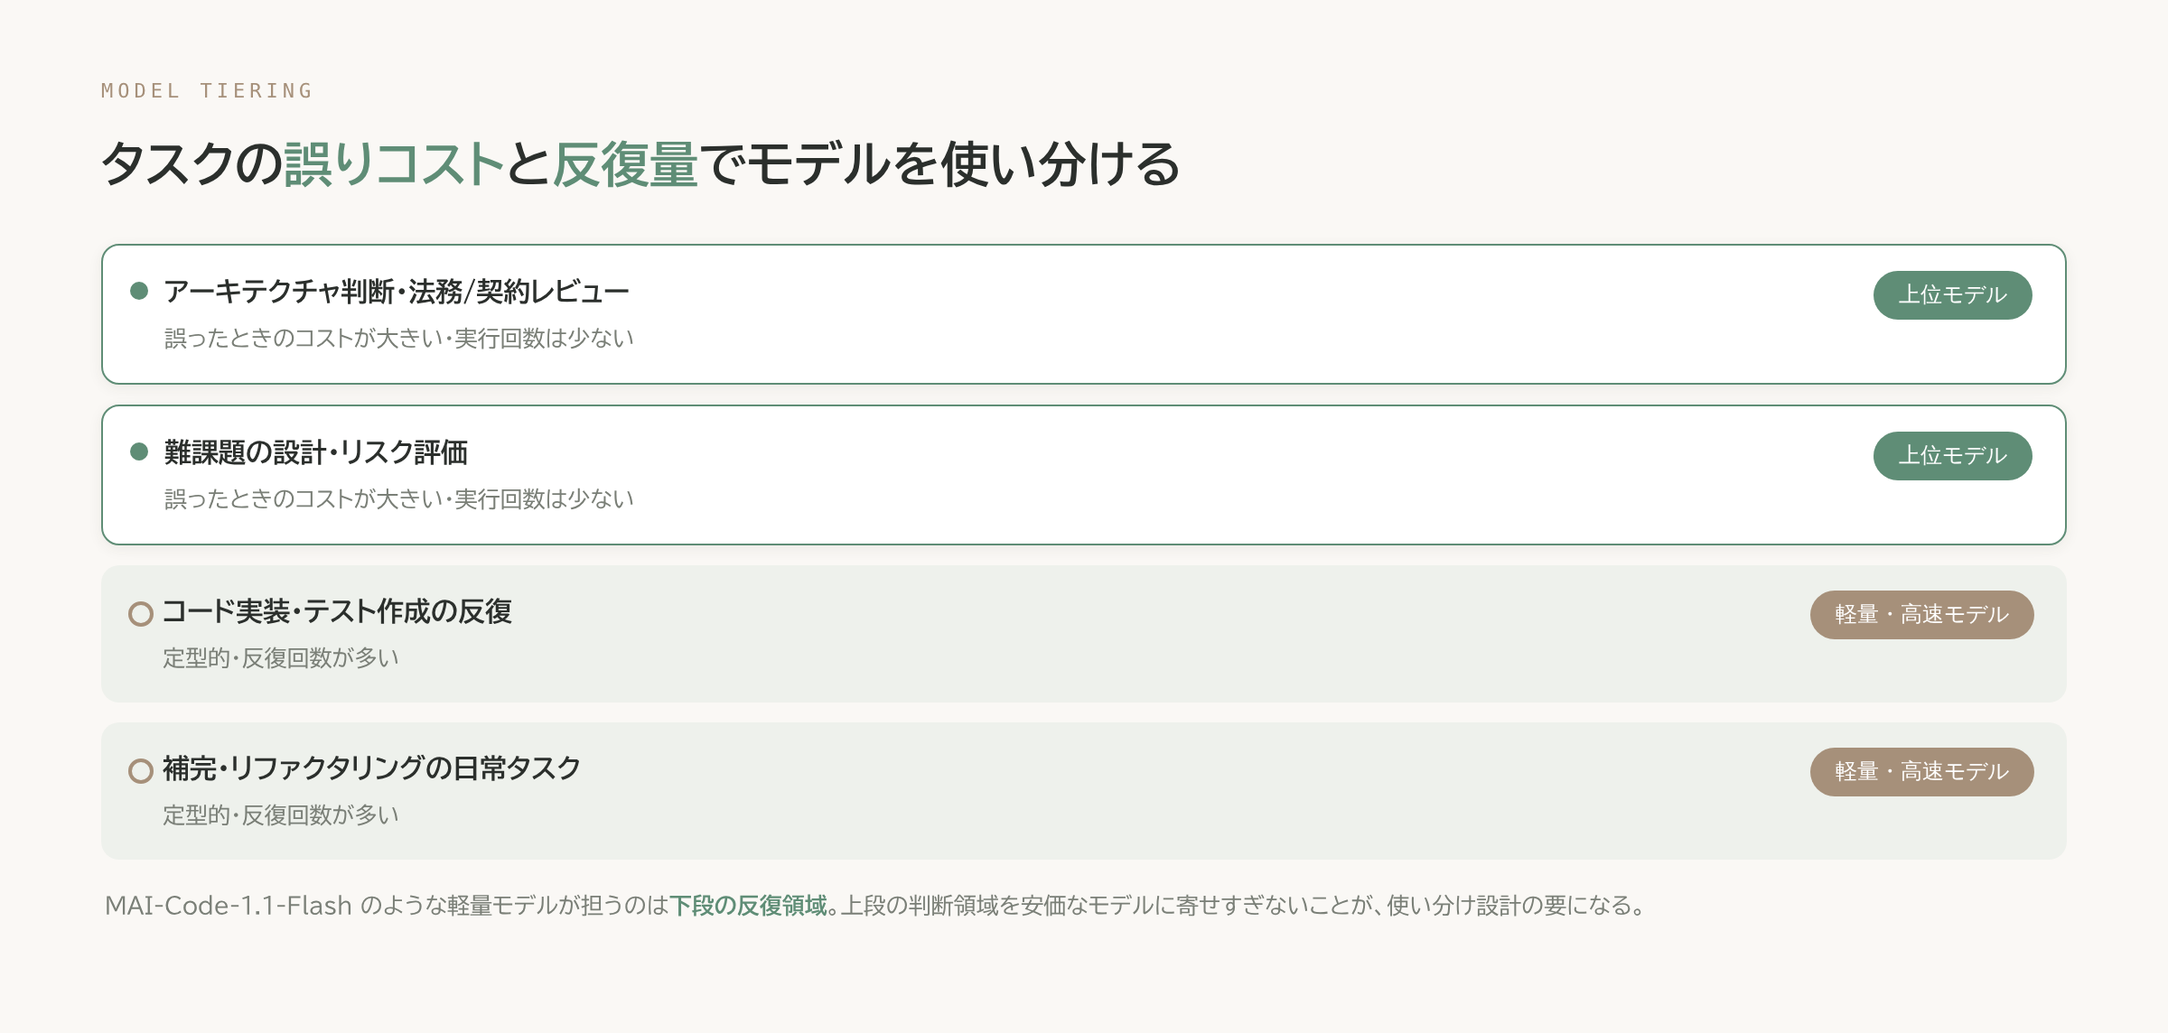
Task: Click 上位モデル badge in the architecture review row
Action: (1952, 295)
